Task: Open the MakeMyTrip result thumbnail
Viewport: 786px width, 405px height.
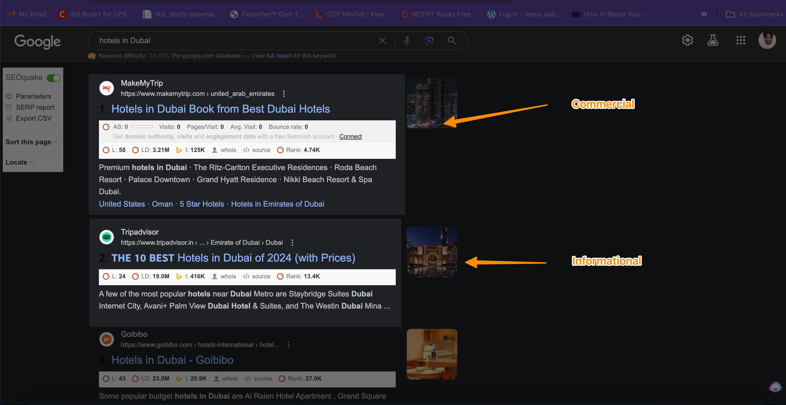Action: pos(432,103)
